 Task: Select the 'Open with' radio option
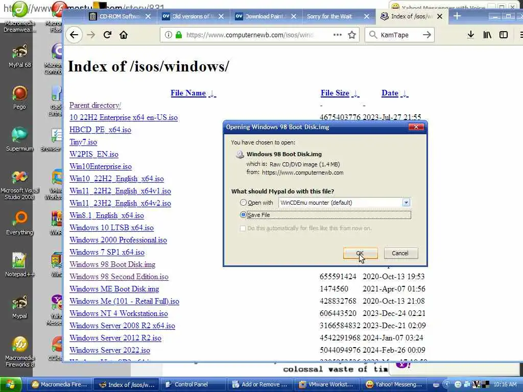point(243,202)
